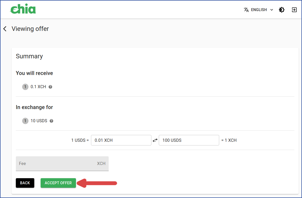Accept the offer with green button

[58, 183]
